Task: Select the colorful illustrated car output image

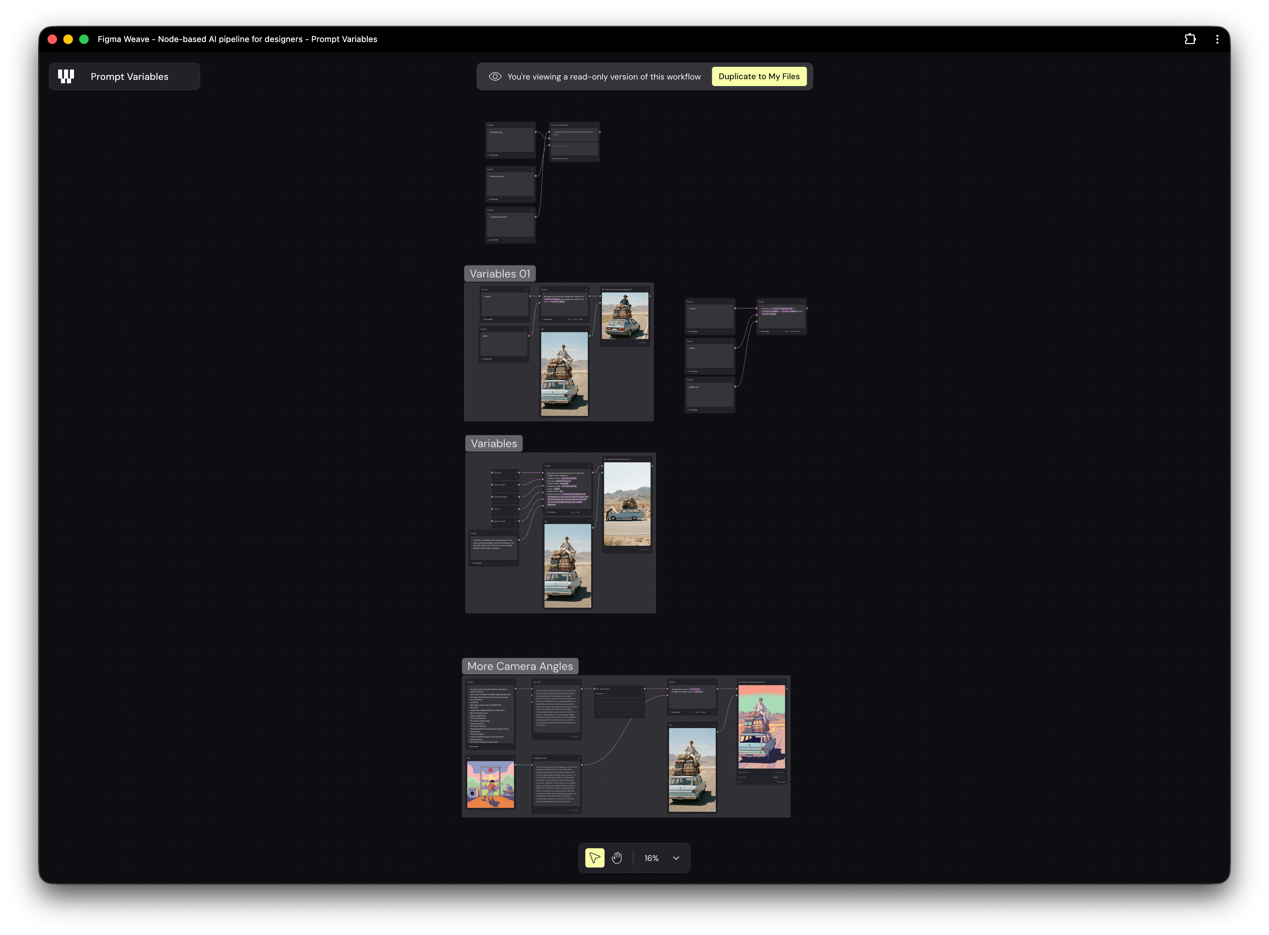Action: [x=761, y=727]
